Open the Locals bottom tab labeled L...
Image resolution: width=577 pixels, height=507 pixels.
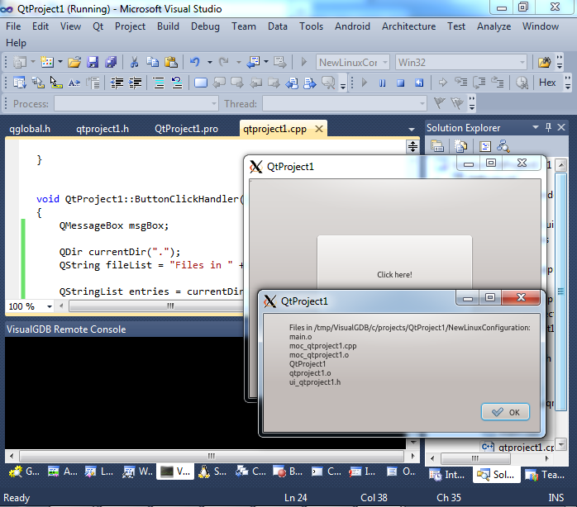(99, 471)
